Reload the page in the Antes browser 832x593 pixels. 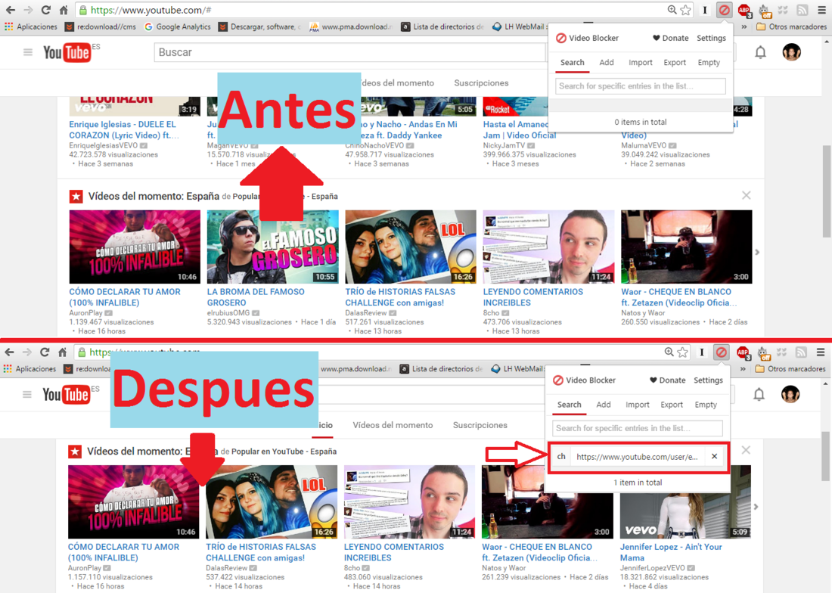click(x=45, y=10)
